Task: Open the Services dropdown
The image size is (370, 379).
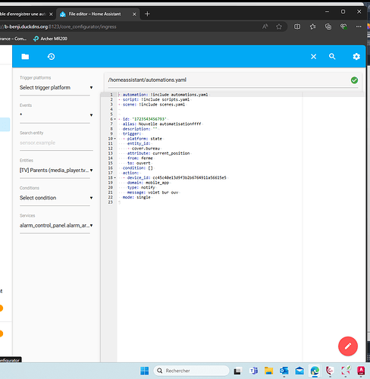Action: (56, 225)
